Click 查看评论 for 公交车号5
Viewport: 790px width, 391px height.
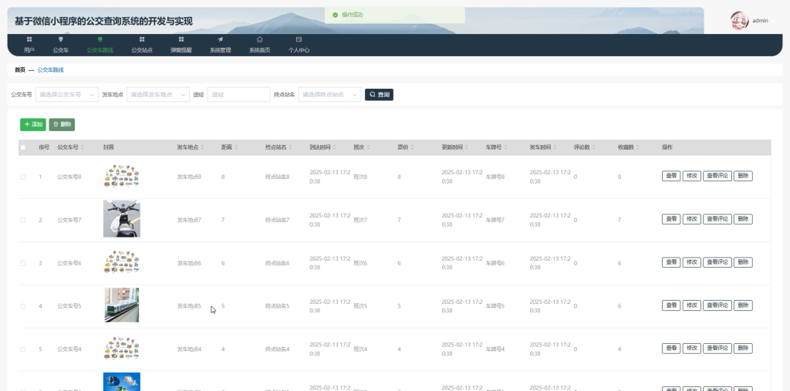click(717, 305)
